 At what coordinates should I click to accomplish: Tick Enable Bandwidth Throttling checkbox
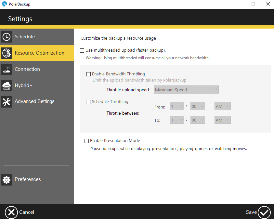click(x=89, y=74)
